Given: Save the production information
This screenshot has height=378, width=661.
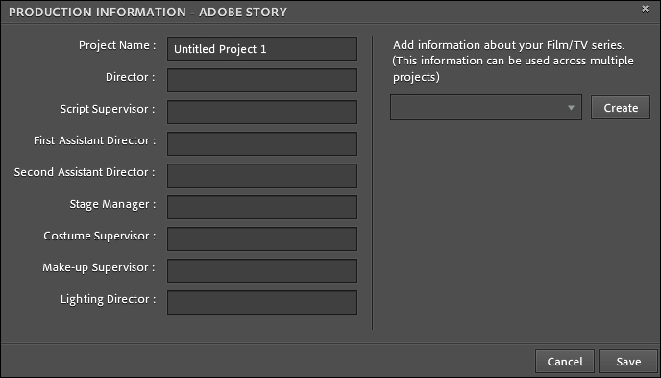Looking at the screenshot, I should pyautogui.click(x=628, y=361).
